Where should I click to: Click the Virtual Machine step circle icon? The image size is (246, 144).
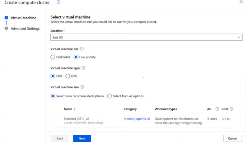click(x=6, y=18)
